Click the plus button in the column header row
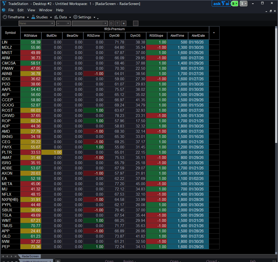This screenshot has width=278, height=262. 214,33
